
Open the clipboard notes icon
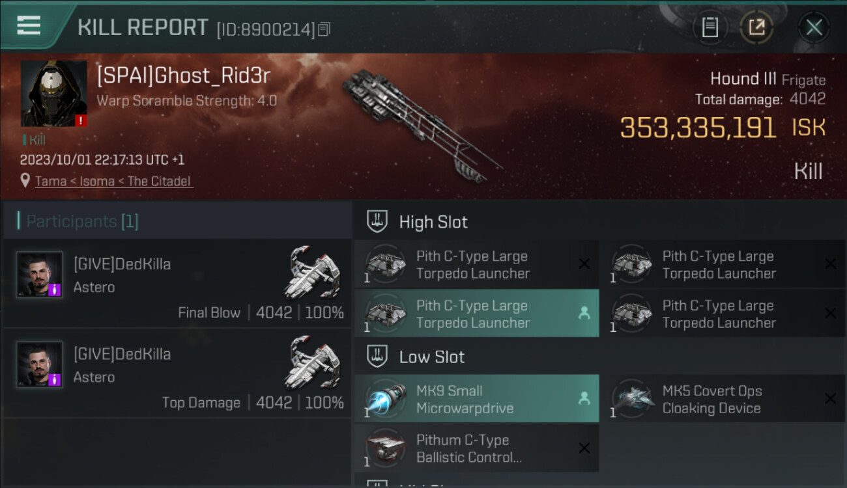coord(710,27)
